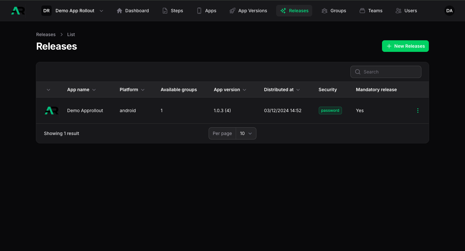Click the AppRollout logo in the top bar

coord(17,11)
